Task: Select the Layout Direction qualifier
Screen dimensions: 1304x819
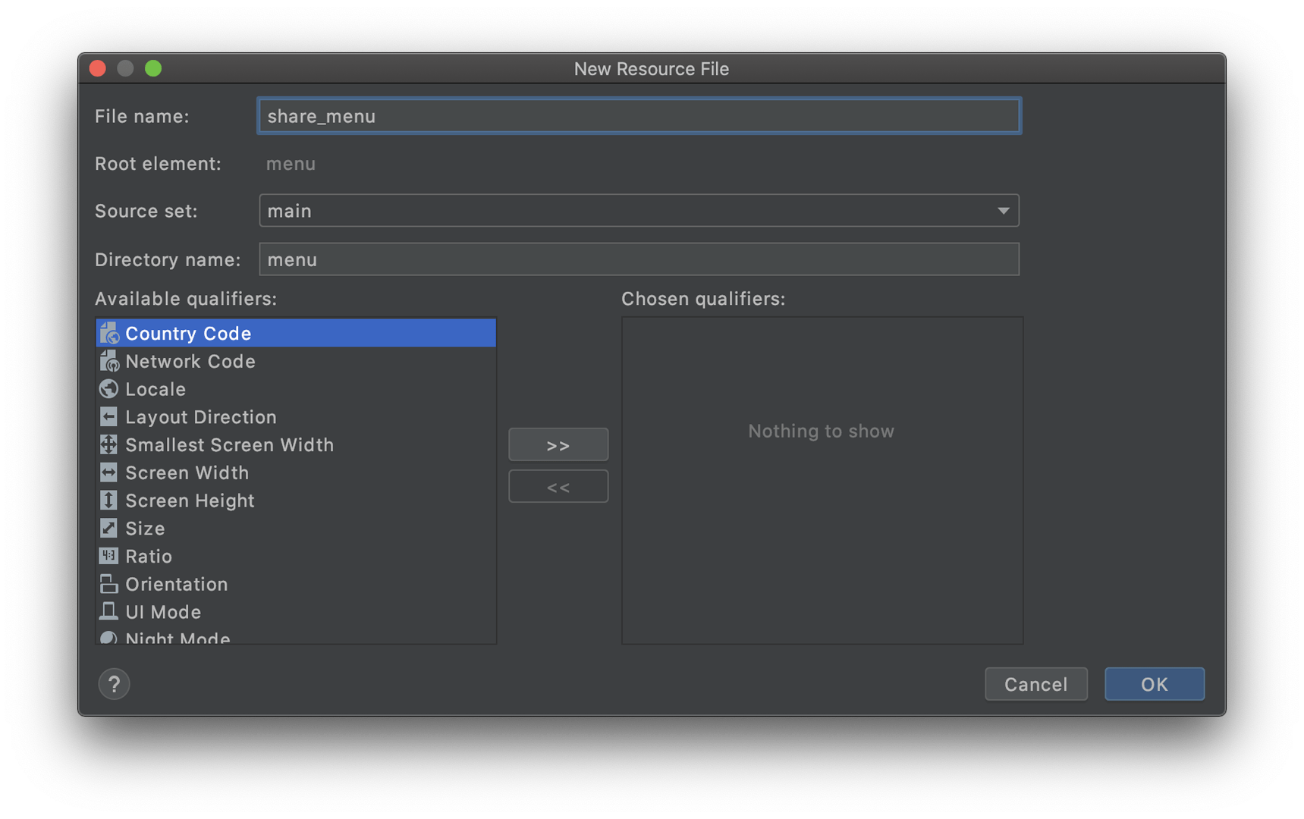Action: (296, 416)
